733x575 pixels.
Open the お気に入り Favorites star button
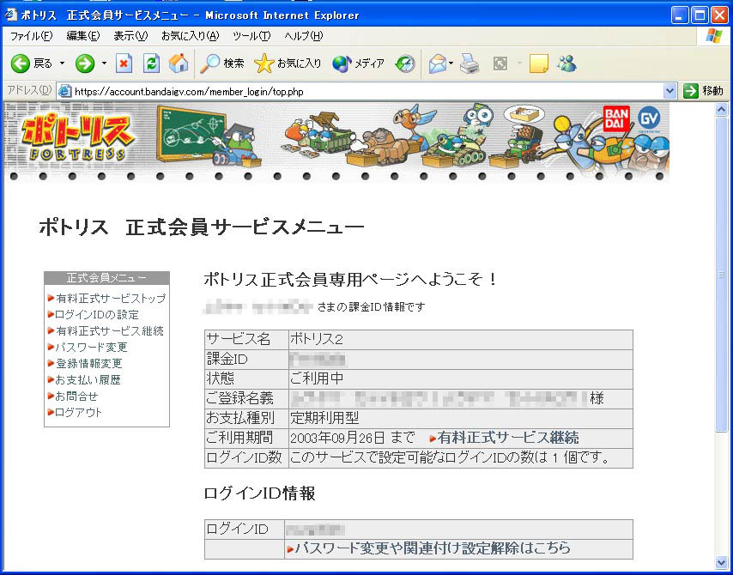click(288, 64)
